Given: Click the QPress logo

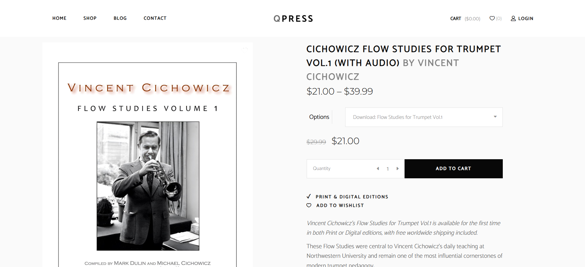Looking at the screenshot, I should 293,18.
